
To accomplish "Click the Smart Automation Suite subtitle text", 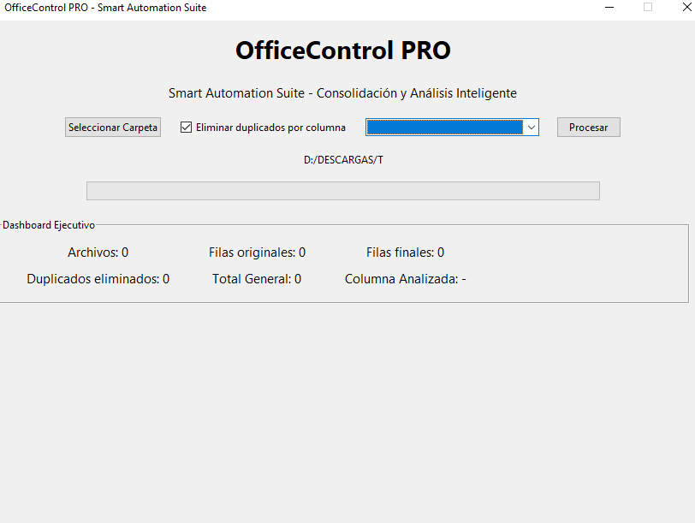I will point(342,93).
